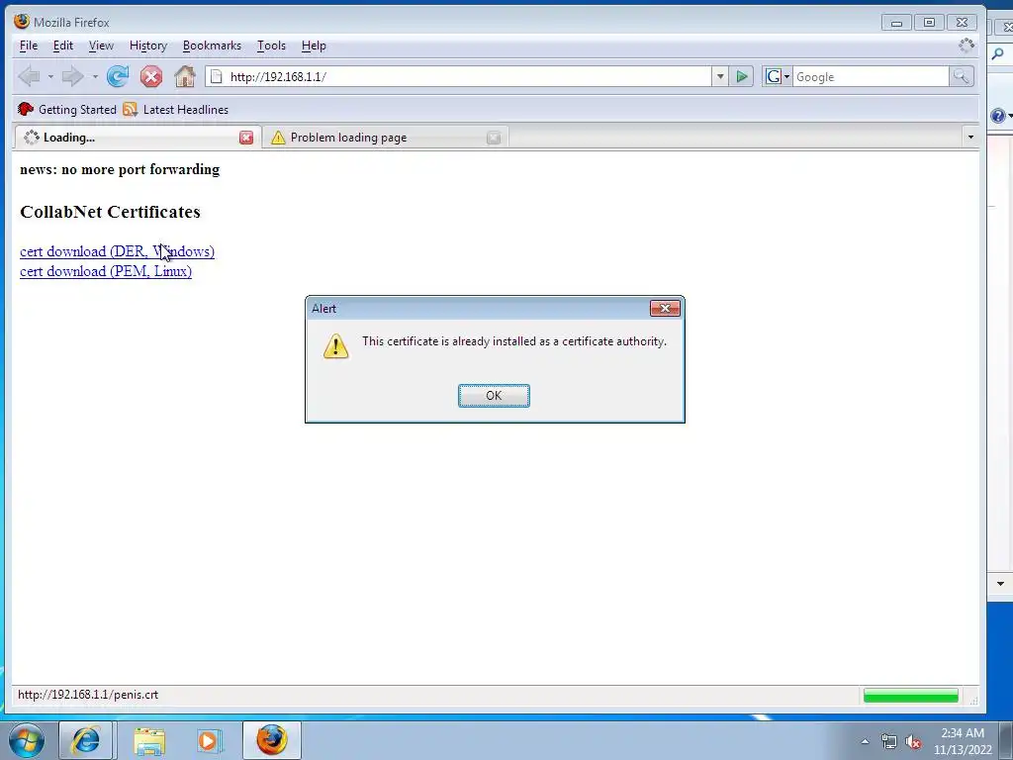The width and height of the screenshot is (1013, 760).
Task: Click the green progress bar in status bar
Action: point(910,696)
